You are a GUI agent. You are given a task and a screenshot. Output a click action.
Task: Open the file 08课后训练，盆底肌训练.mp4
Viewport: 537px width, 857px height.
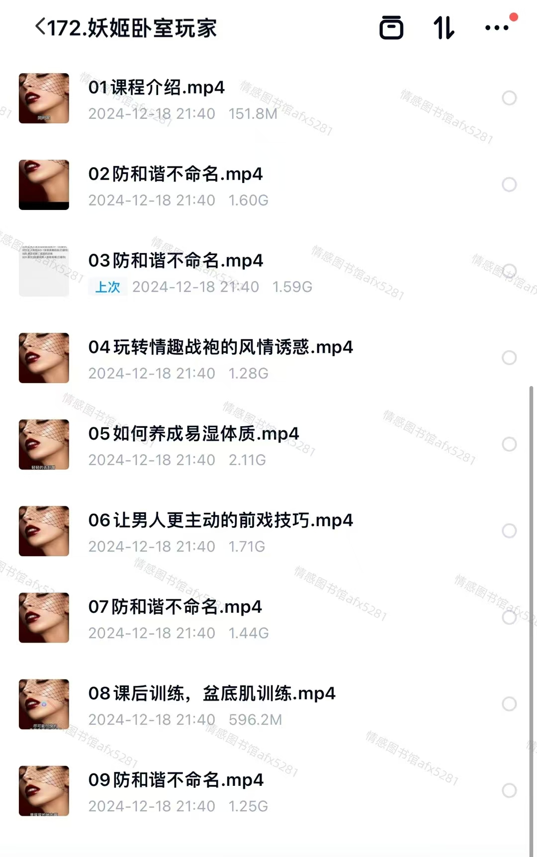[212, 693]
